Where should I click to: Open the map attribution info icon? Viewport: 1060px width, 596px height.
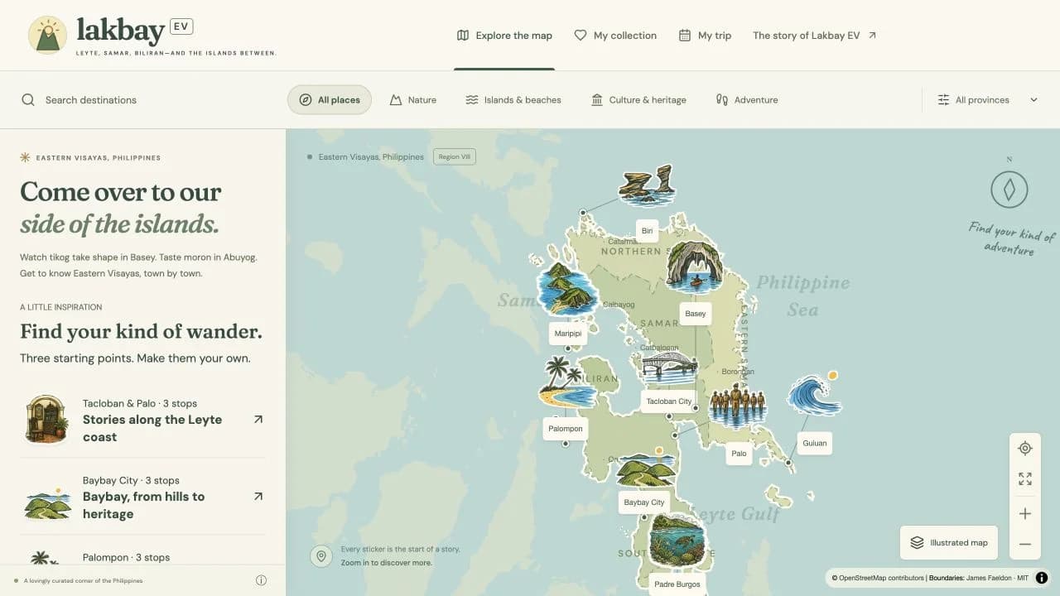(x=1042, y=578)
